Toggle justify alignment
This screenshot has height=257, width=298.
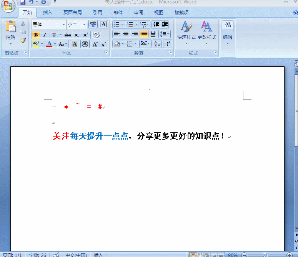tap(144, 34)
